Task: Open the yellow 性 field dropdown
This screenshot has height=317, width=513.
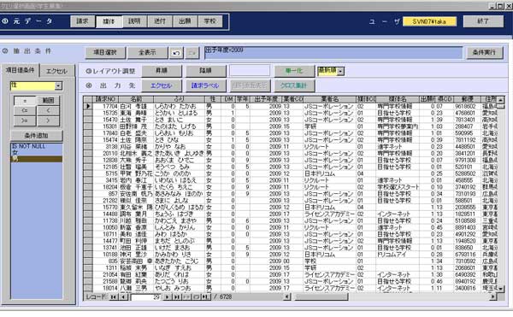Action: tap(58, 86)
